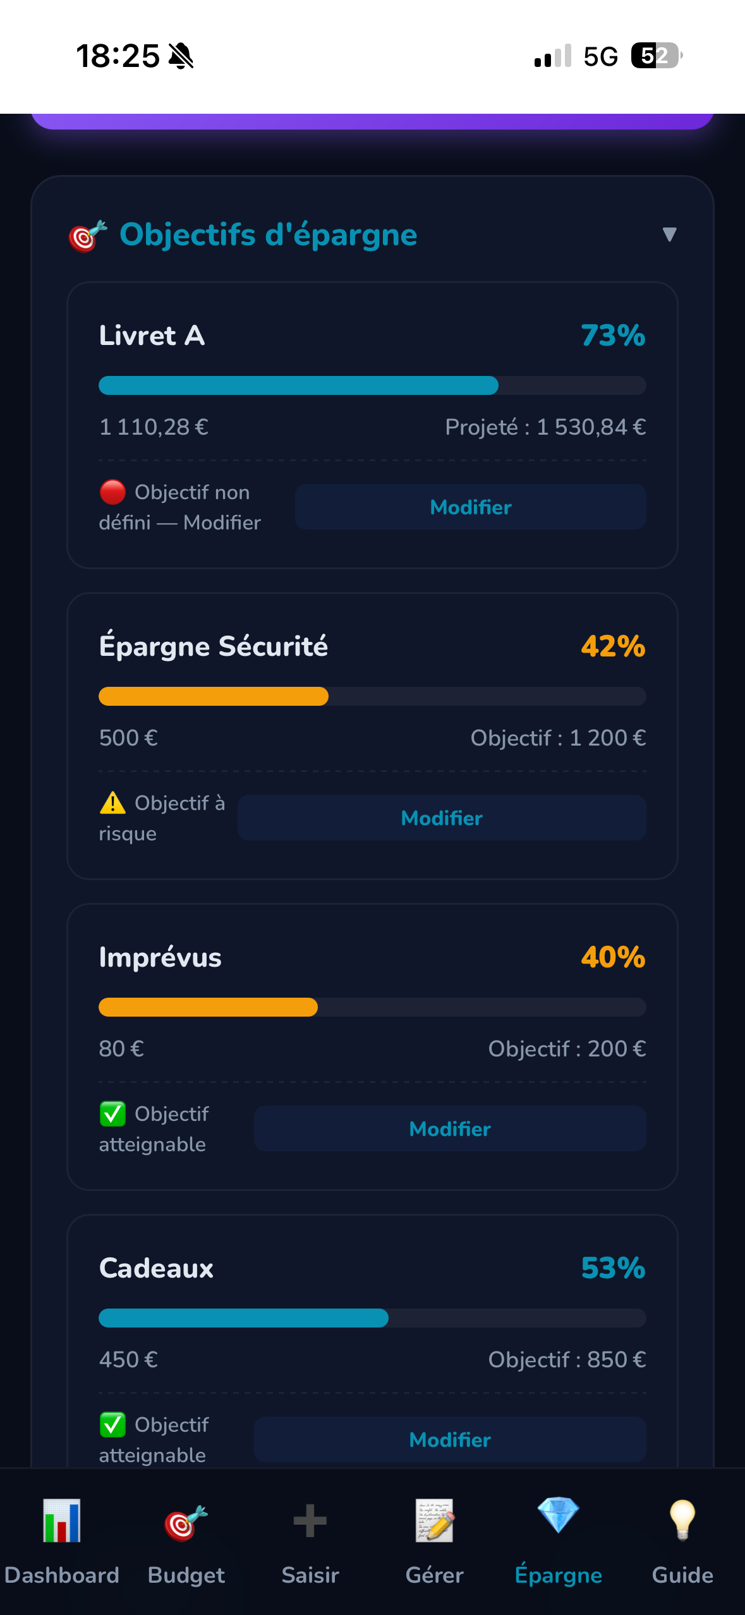The height and width of the screenshot is (1615, 745).
Task: Tap the target icon beside Objectifs d'épargne
Action: [x=87, y=236]
